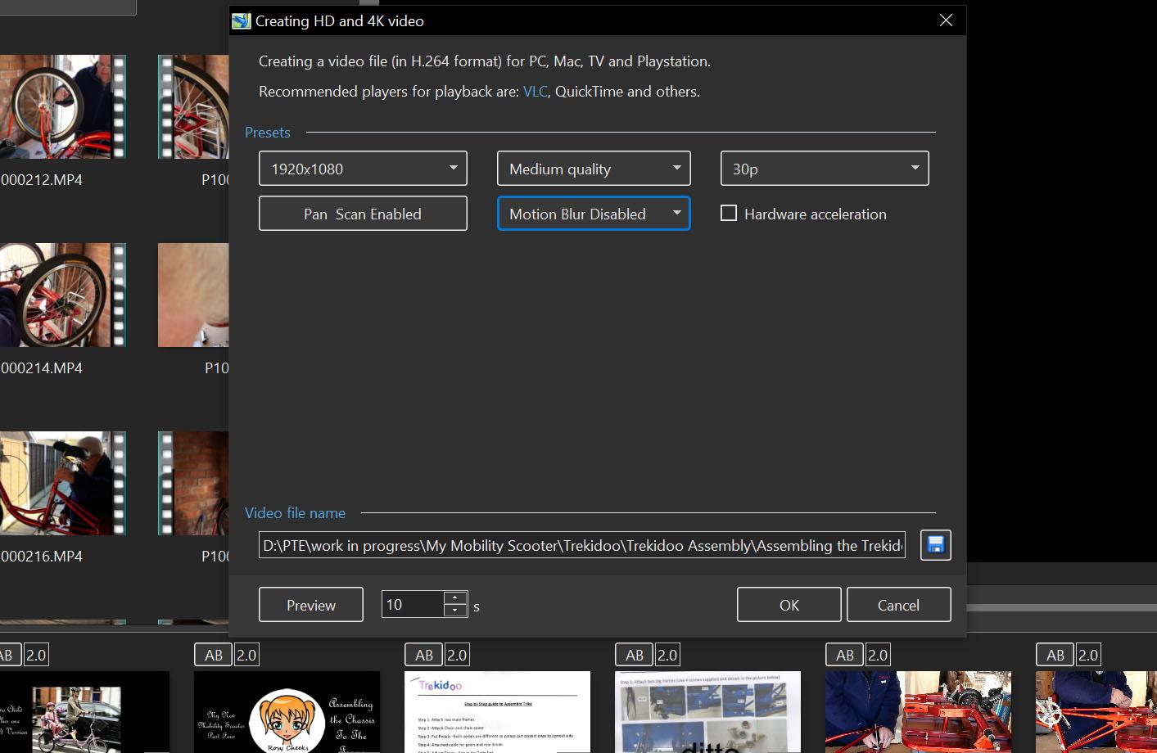1157x753 pixels.
Task: Open the Motion Blur Disabled dropdown
Action: click(594, 214)
